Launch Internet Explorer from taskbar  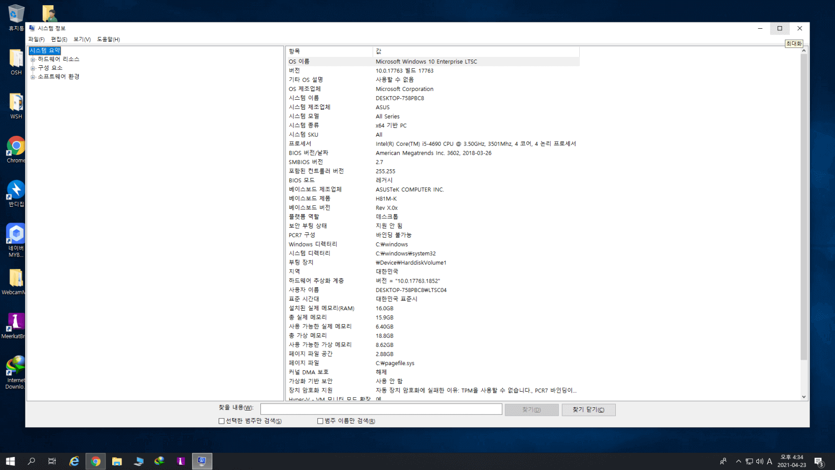(x=74, y=461)
